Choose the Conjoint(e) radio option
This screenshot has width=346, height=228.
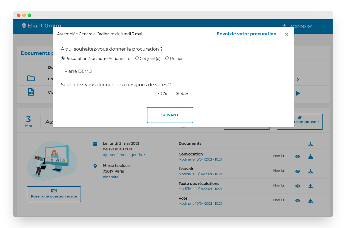point(137,58)
